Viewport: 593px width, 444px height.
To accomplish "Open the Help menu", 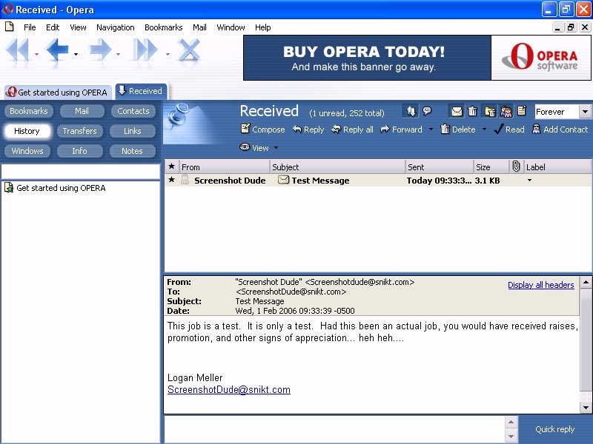I will click(262, 27).
